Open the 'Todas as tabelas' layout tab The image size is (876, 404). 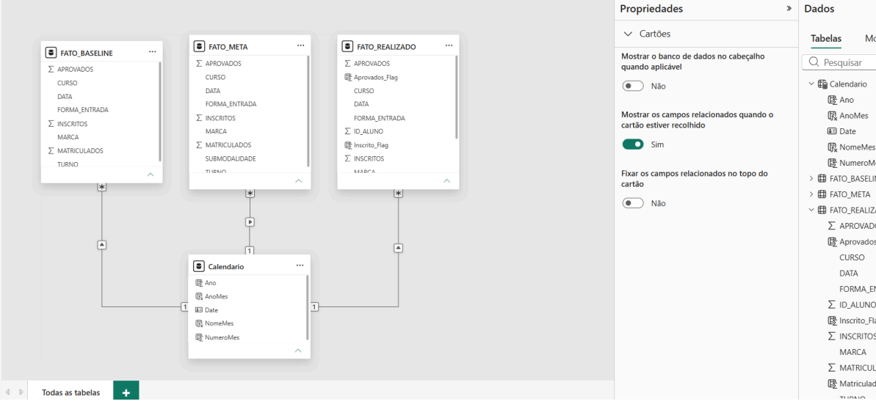point(71,392)
